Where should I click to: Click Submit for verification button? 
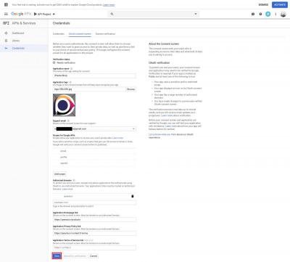[x=75, y=256]
